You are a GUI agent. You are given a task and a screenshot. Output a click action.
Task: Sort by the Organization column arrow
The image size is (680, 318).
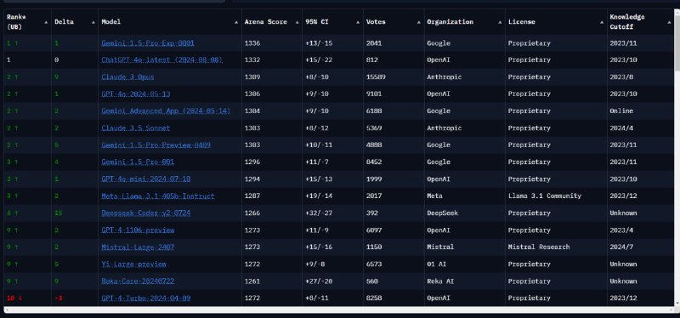[500, 22]
